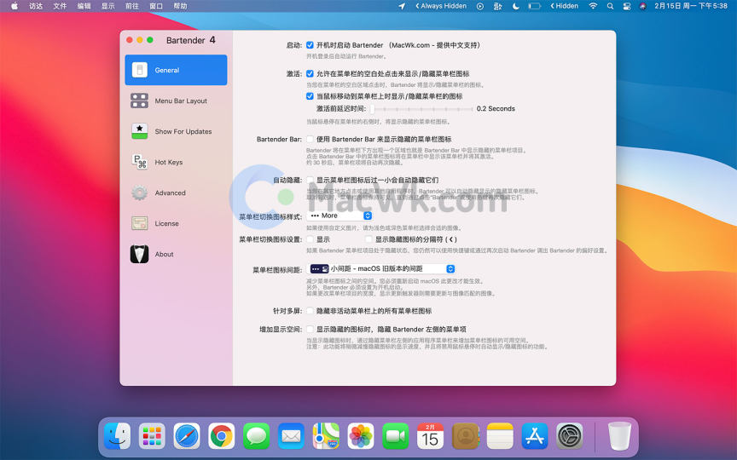Open the More toggle icon style dropdown
The width and height of the screenshot is (737, 460).
click(x=339, y=216)
